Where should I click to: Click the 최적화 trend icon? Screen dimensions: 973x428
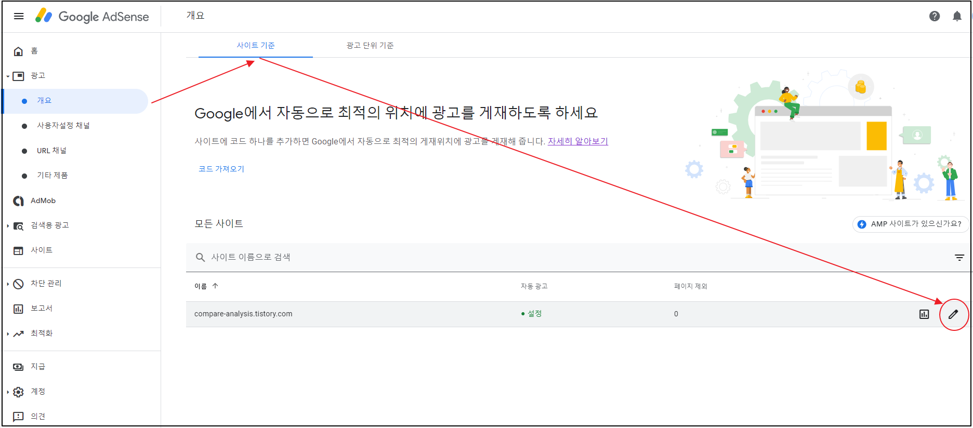click(x=18, y=333)
